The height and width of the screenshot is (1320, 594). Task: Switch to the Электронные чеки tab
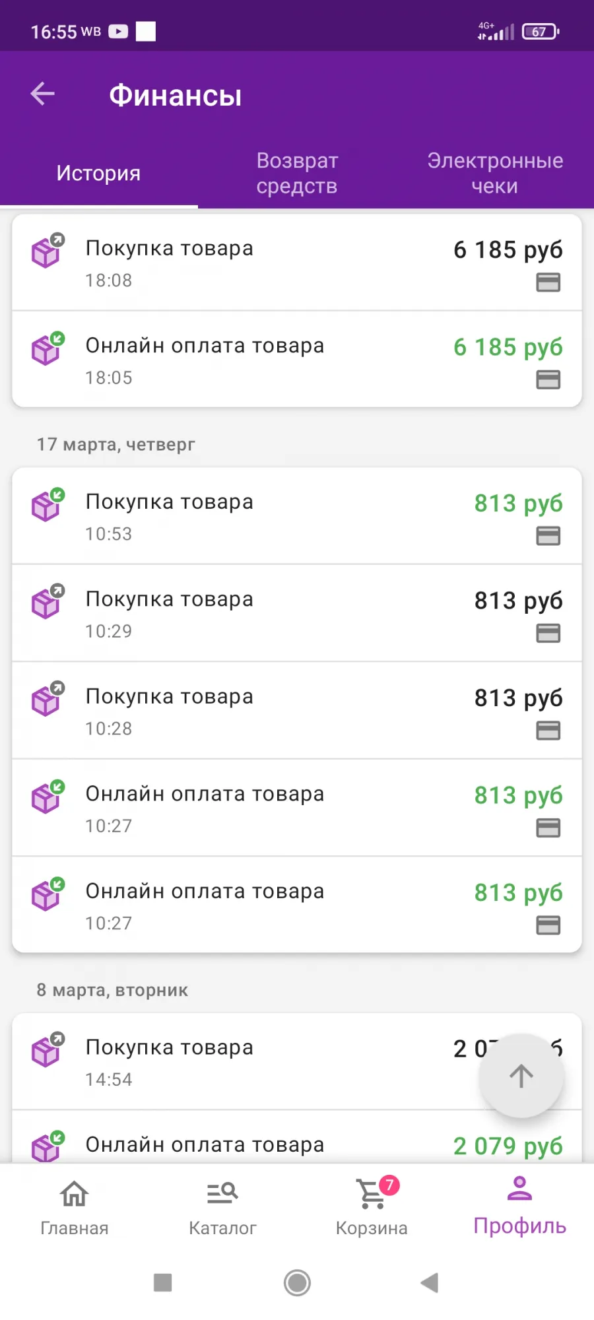coord(495,173)
